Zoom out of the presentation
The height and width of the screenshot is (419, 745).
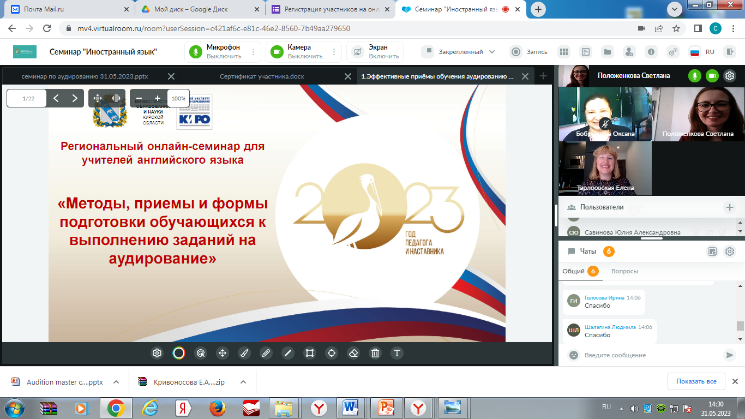[x=139, y=98]
